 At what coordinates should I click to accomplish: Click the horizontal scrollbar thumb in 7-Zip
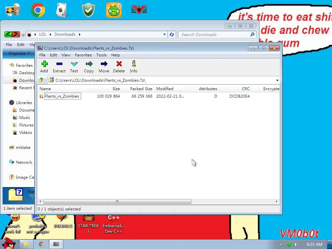coord(117,201)
